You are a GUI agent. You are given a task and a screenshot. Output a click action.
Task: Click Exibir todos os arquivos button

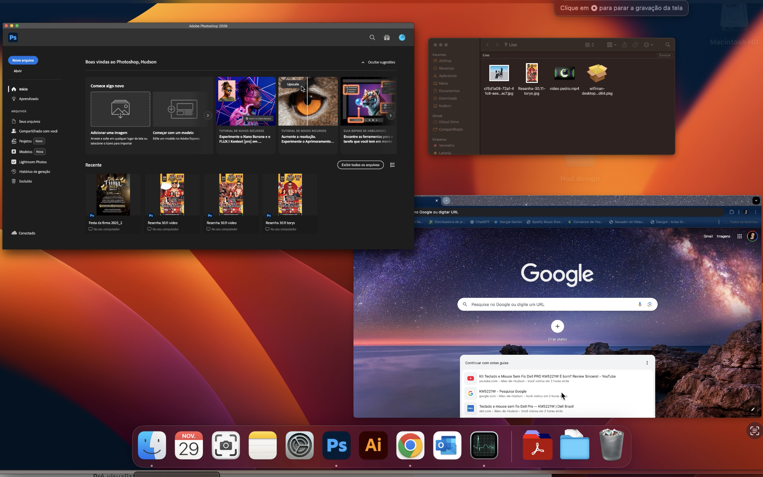(360, 165)
